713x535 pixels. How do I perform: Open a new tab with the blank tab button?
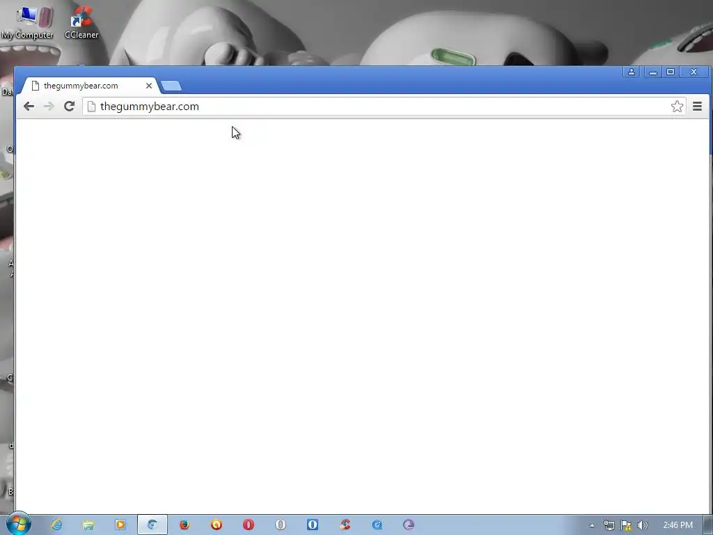171,86
